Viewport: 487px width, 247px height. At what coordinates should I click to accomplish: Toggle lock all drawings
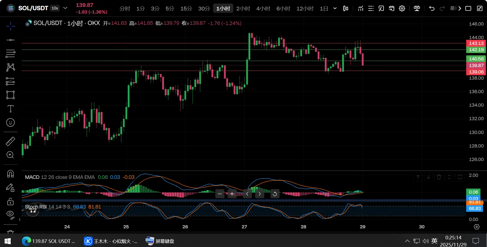tap(10, 202)
